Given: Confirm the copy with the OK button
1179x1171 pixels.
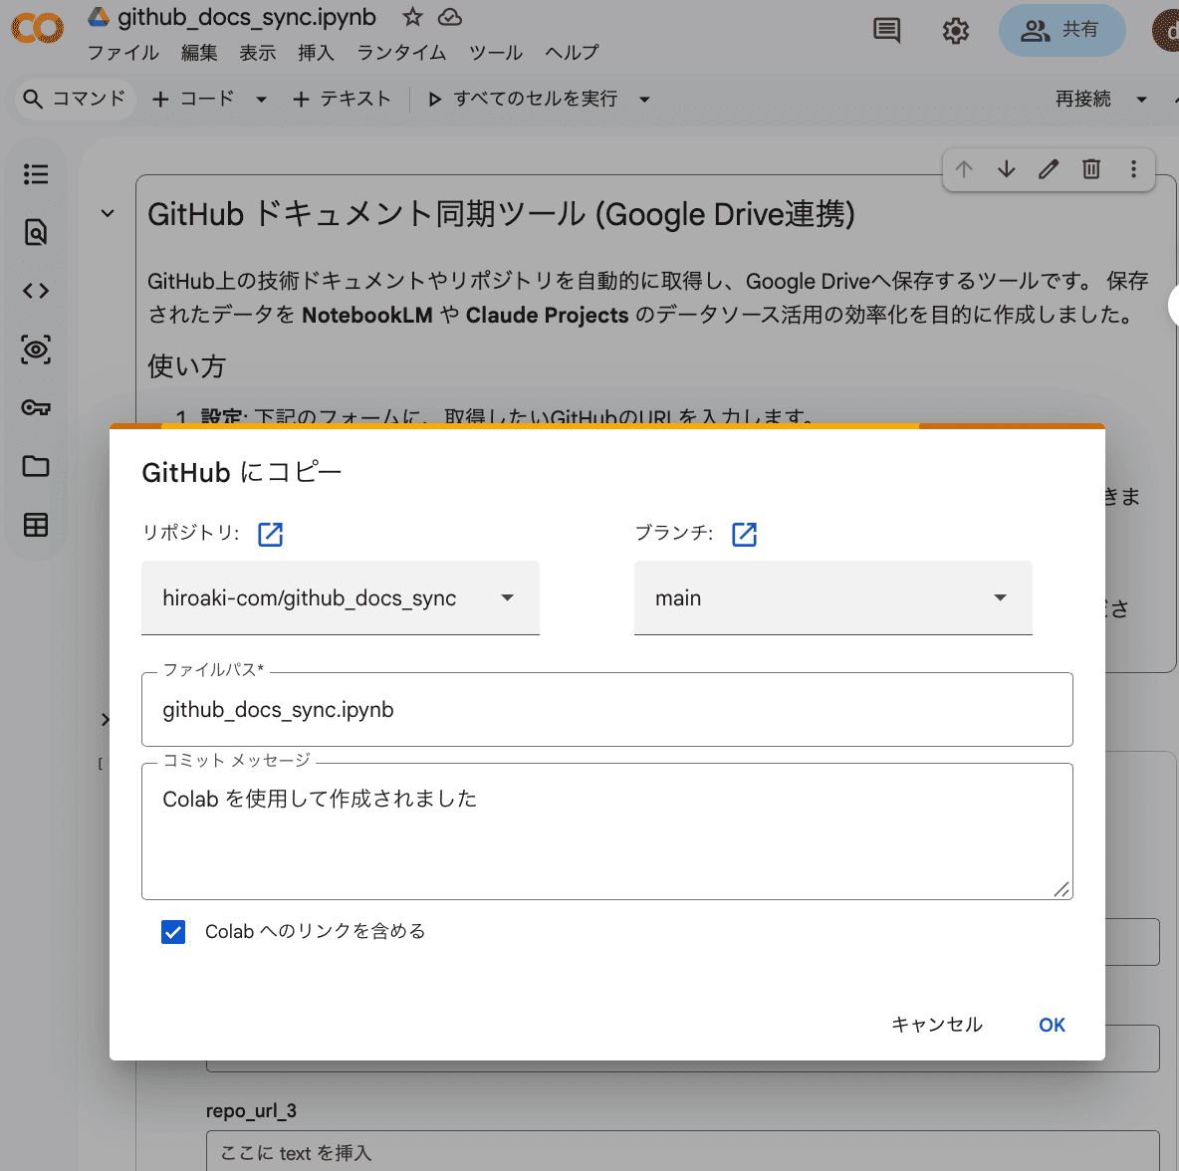Looking at the screenshot, I should (x=1052, y=1024).
